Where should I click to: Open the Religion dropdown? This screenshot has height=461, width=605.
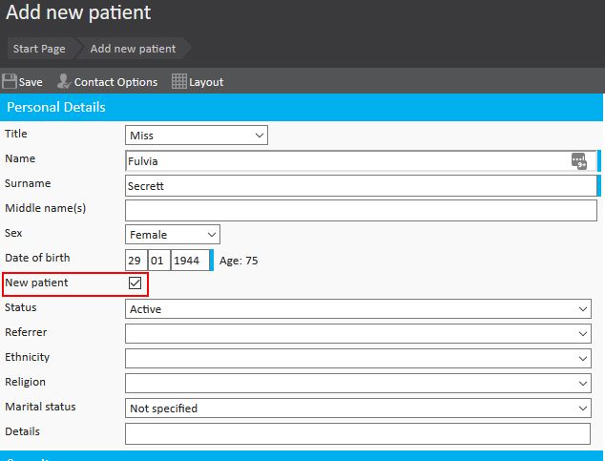(x=358, y=384)
